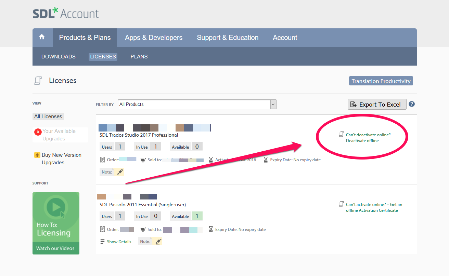Click Trados Studio Users count 1
Viewport: 449px width, 276px height.
coord(120,147)
